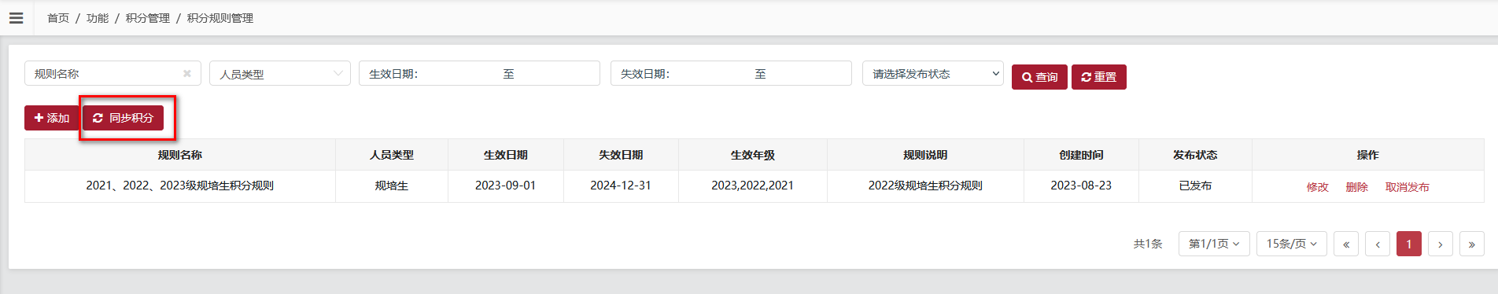Click the 添加 add button

[x=52, y=118]
